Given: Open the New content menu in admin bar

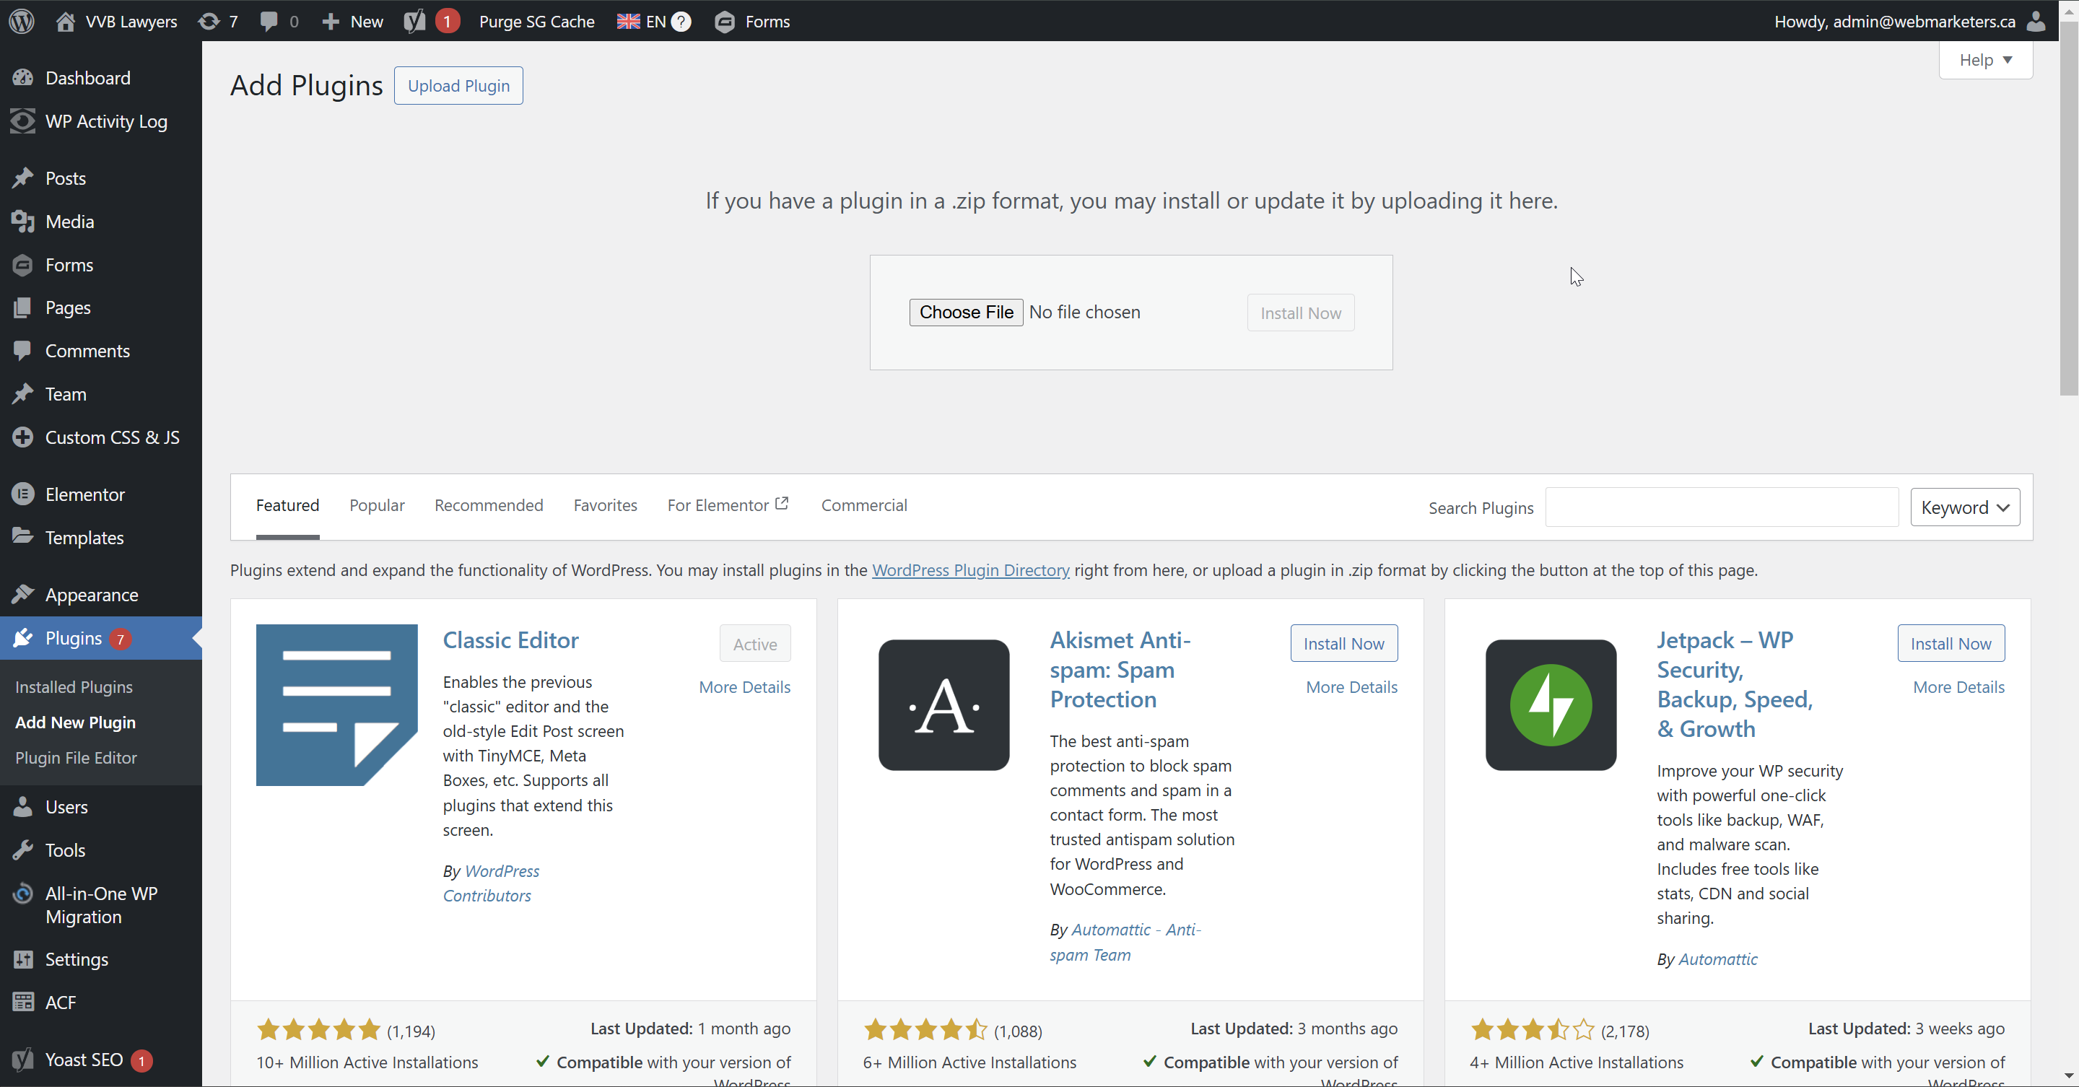Looking at the screenshot, I should tap(353, 21).
